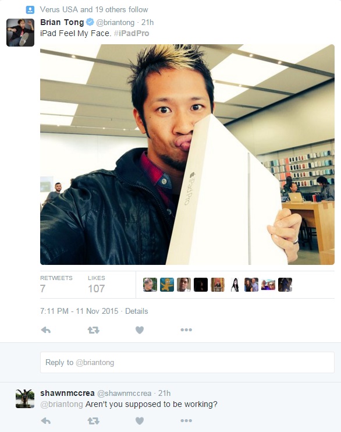341x432 pixels.
Task: Open Brian Tong's profile picture
Action: (x=20, y=33)
